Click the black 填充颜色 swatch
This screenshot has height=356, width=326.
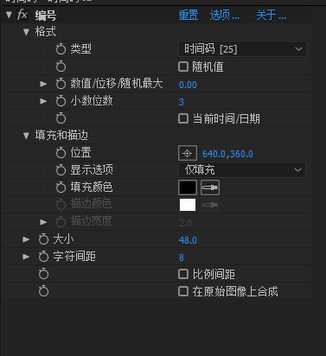click(188, 188)
